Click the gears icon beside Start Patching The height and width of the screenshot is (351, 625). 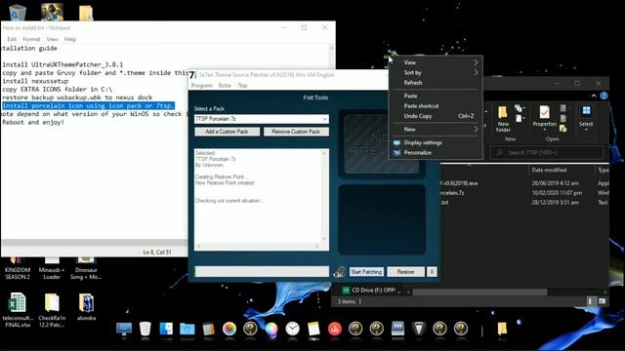[x=339, y=272]
